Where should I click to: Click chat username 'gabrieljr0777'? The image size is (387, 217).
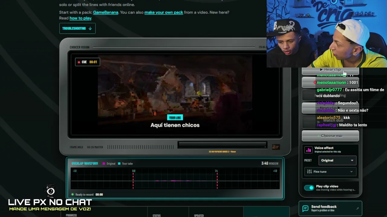click(x=329, y=90)
